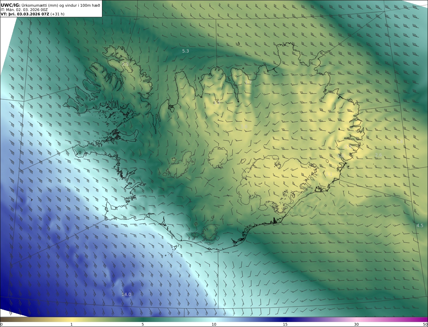Screen dimensions: 428x327
Task: Click the colorbar tick label 15
Action: pyautogui.click(x=285, y=324)
